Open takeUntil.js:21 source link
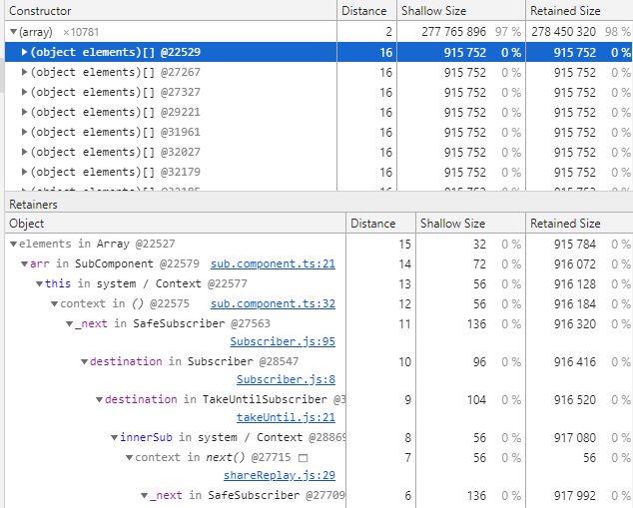Viewport: 633px width, 508px height. (x=286, y=417)
